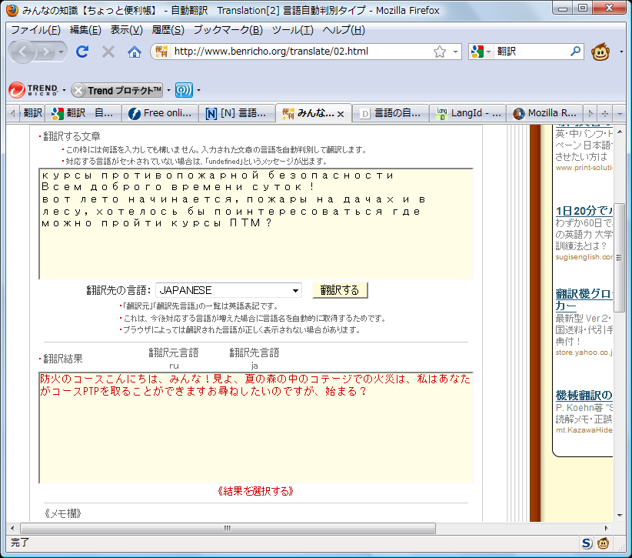Open the ツール(T) menu
This screenshot has width=632, height=558.
[293, 30]
